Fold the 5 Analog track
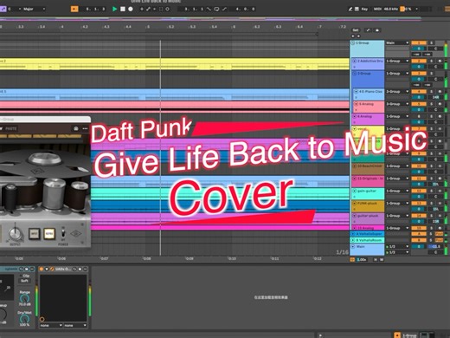This screenshot has width=450, height=338. (357, 104)
